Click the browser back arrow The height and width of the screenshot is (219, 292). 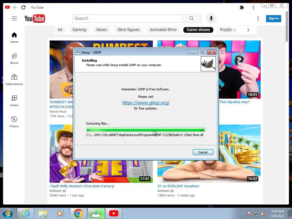pyautogui.click(x=15, y=7)
